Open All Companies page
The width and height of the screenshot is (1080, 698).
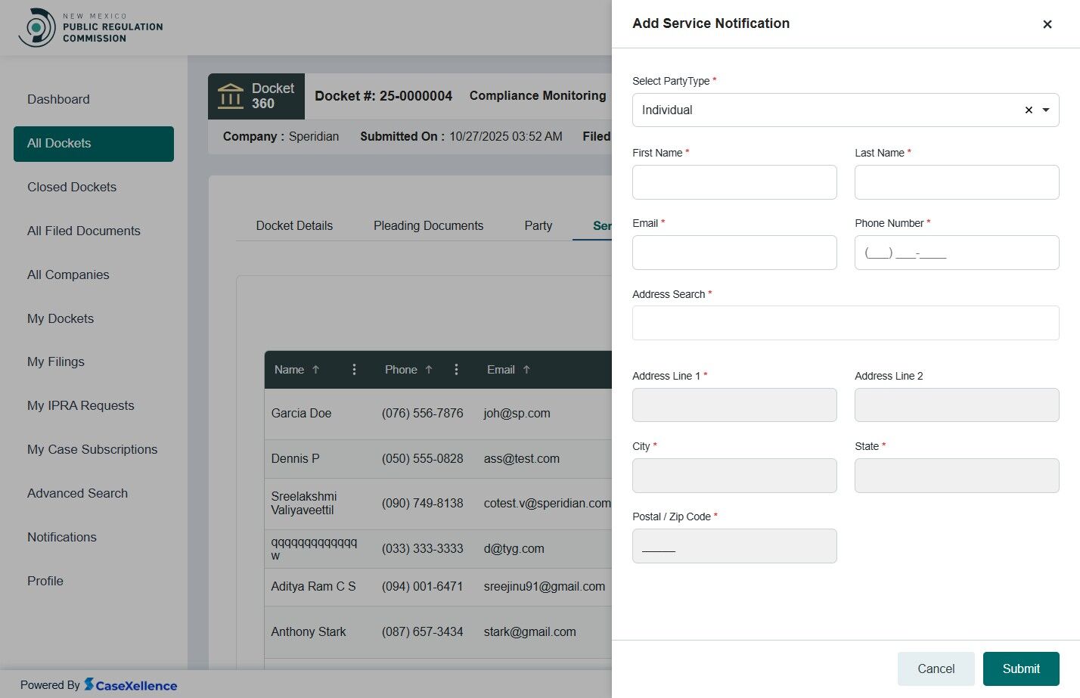pyautogui.click(x=68, y=275)
